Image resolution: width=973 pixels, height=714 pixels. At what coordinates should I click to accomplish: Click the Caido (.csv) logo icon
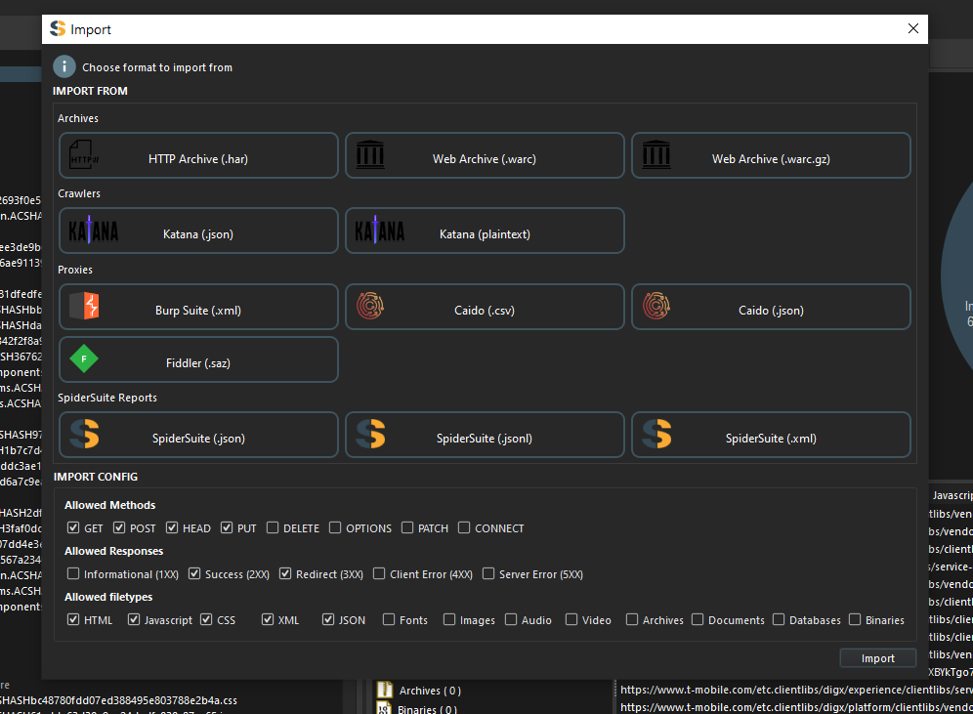(x=370, y=306)
